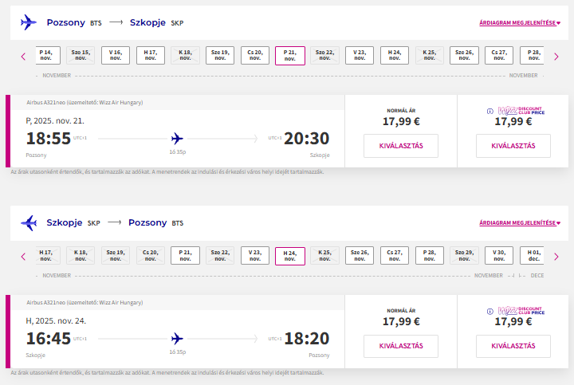Click info icon next to return Discount Club price
The height and width of the screenshot is (385, 574).
489,311
